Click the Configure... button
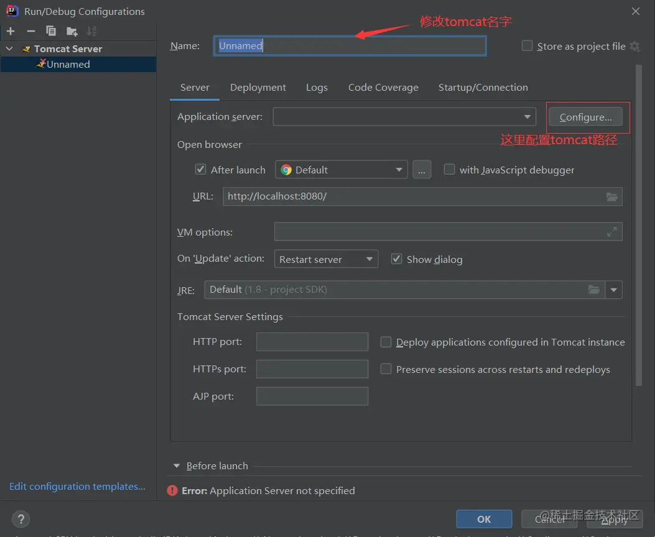 (x=585, y=117)
